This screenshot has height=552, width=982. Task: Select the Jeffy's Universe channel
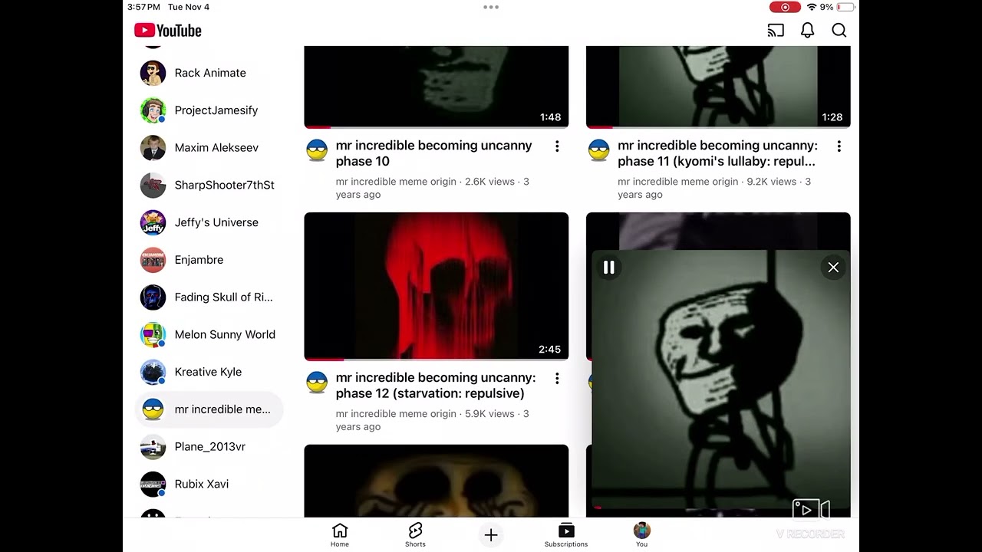point(209,222)
